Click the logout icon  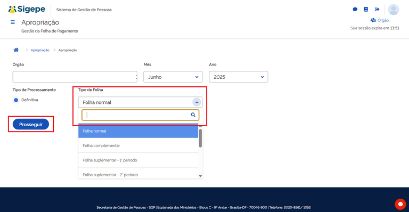[x=377, y=10]
